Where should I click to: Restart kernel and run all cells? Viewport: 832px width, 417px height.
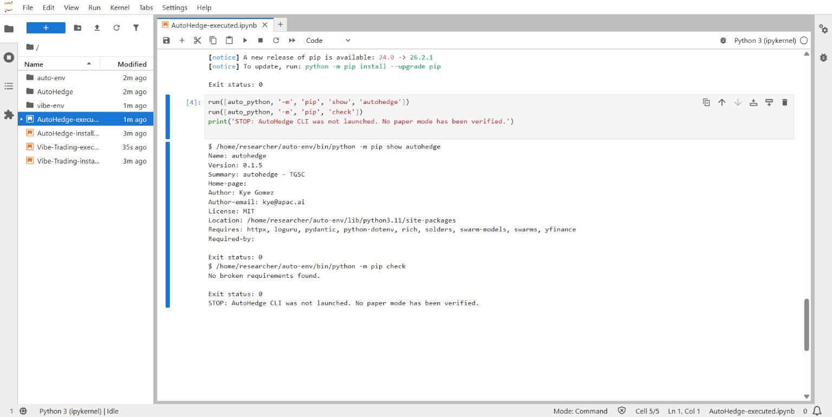pos(292,40)
